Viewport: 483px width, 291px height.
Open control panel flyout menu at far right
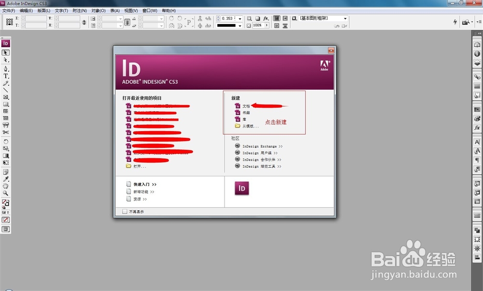tap(479, 22)
